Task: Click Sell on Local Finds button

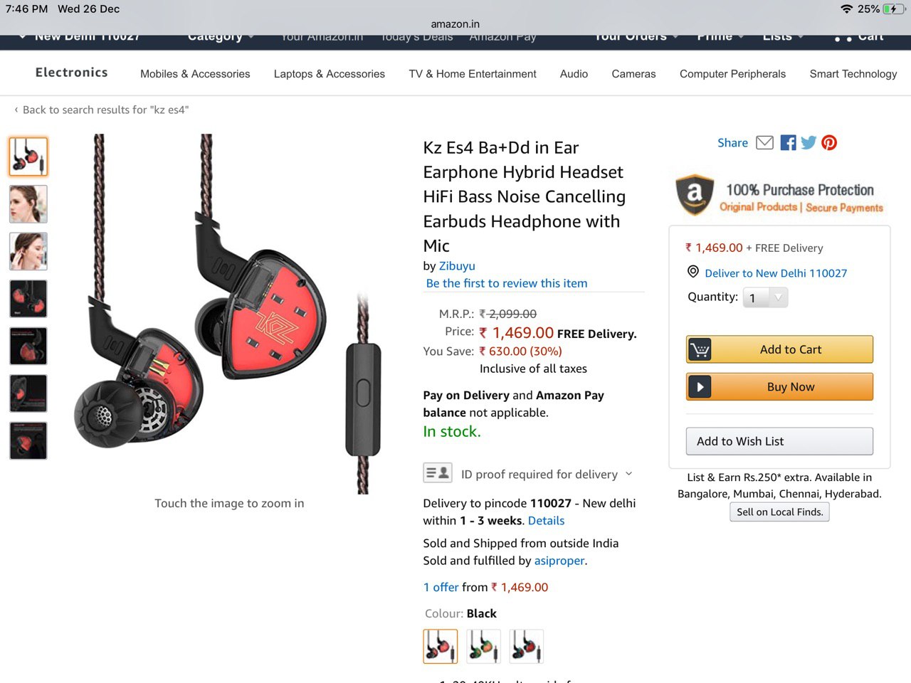Action: pyautogui.click(x=779, y=512)
